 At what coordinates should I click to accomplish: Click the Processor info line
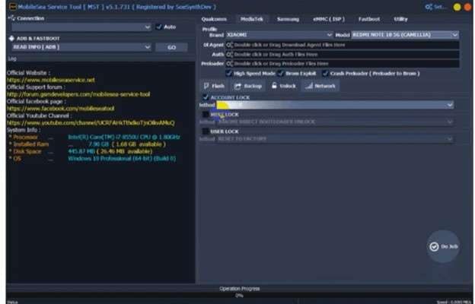coord(94,138)
